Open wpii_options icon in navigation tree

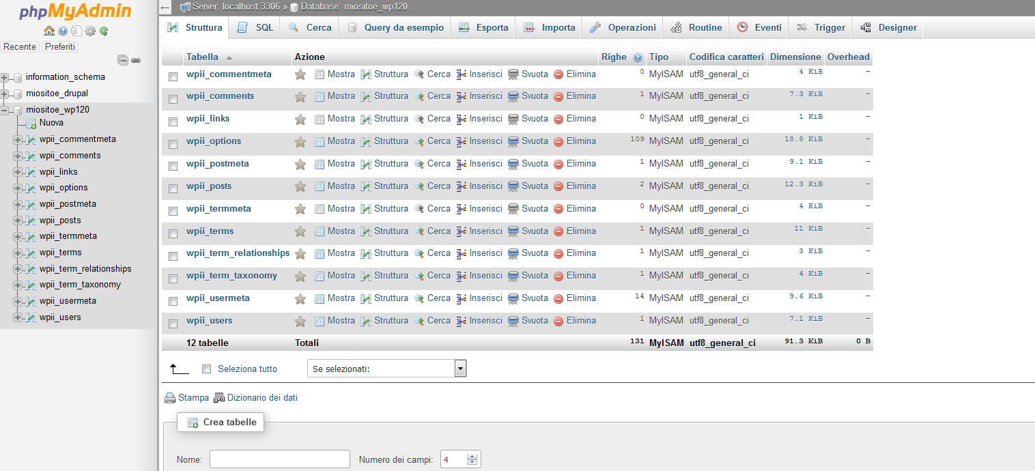(31, 188)
